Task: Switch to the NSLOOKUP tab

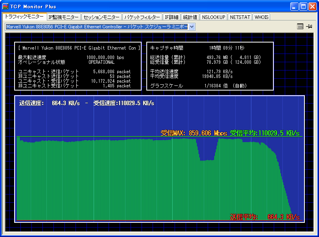Action: tap(214, 17)
